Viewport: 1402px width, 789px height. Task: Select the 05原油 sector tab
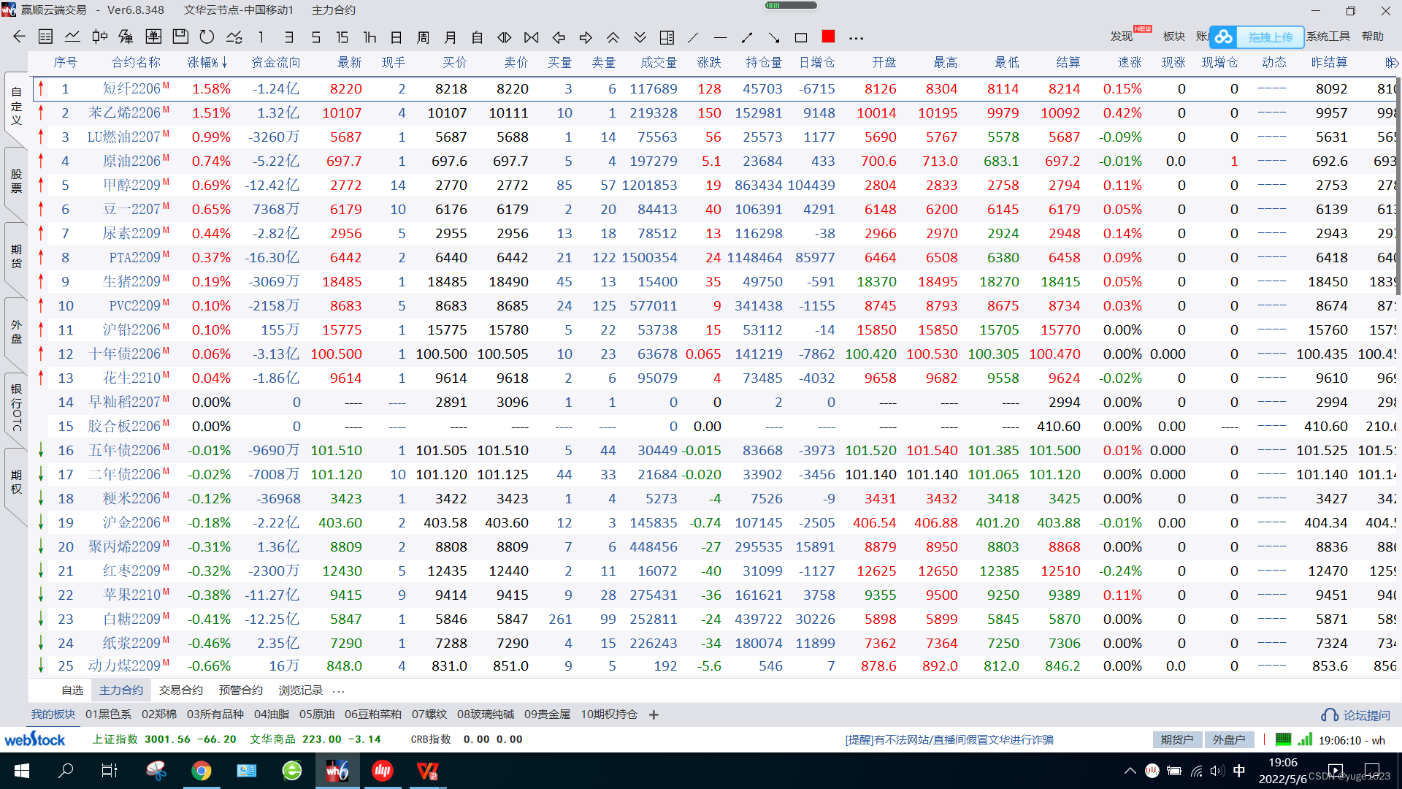click(317, 714)
